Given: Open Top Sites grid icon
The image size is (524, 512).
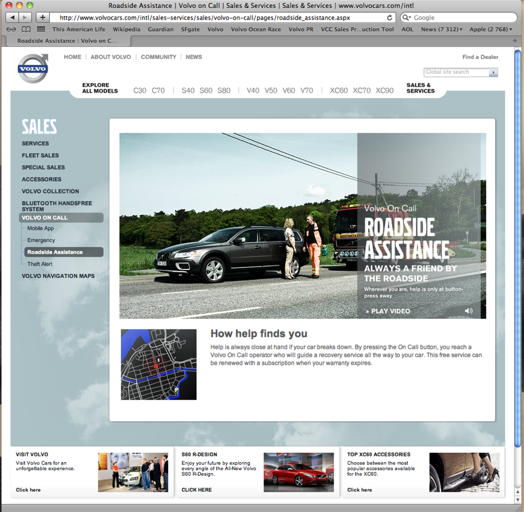Looking at the screenshot, I should pos(41,29).
